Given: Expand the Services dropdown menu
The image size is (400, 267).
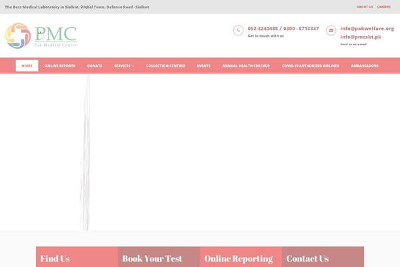Looking at the screenshot, I should 124,65.
